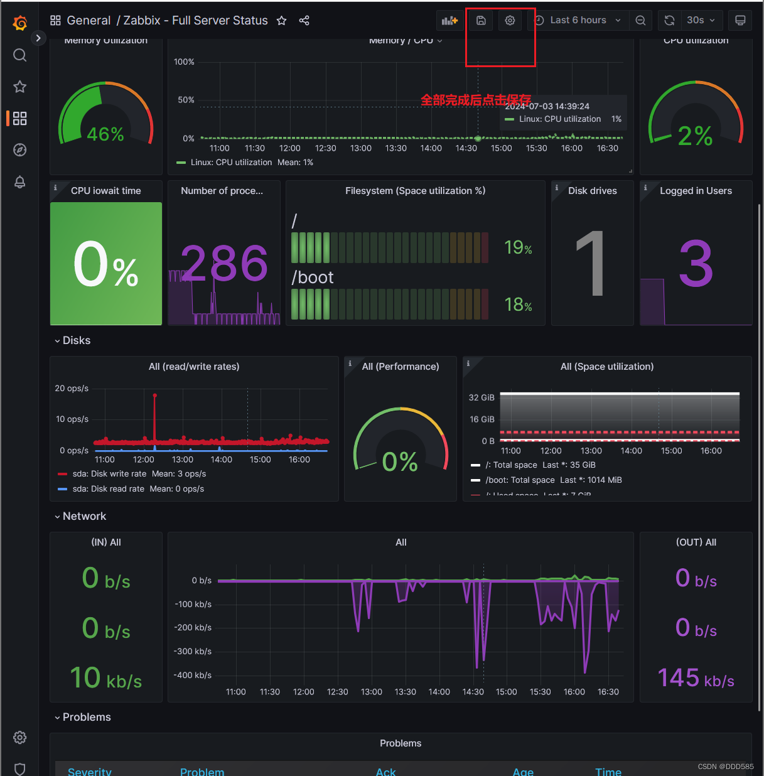Screen dimensions: 764x776
Task: Share the dashboard using the share icon
Action: point(304,21)
